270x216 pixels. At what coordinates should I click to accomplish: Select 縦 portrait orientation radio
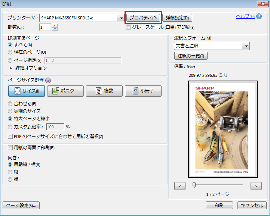click(x=10, y=172)
